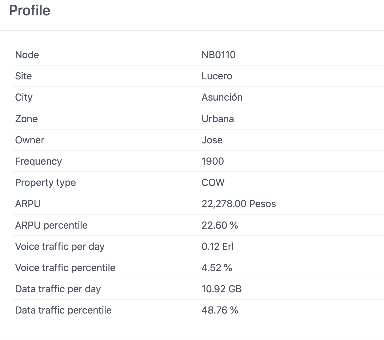Viewport: 384px width, 340px height.
Task: Click the Owner row label
Action: pyautogui.click(x=30, y=140)
